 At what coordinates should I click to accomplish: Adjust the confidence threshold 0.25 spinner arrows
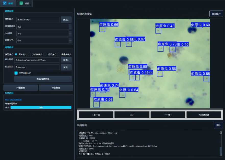pos(70,27)
